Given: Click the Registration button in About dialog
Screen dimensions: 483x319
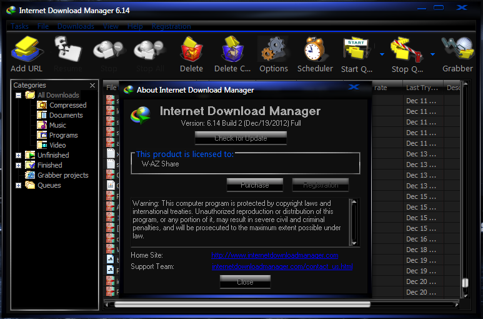Looking at the screenshot, I should pos(321,185).
